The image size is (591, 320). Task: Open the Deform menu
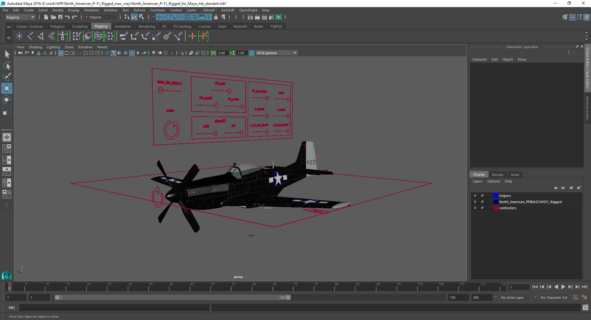tap(139, 10)
